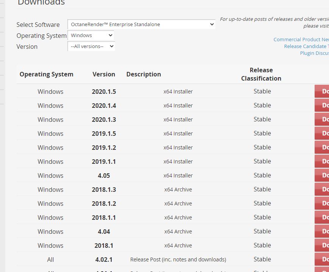Image resolution: width=329 pixels, height=272 pixels.
Task: Download version 2020.1.5 installer
Action: 322,91
